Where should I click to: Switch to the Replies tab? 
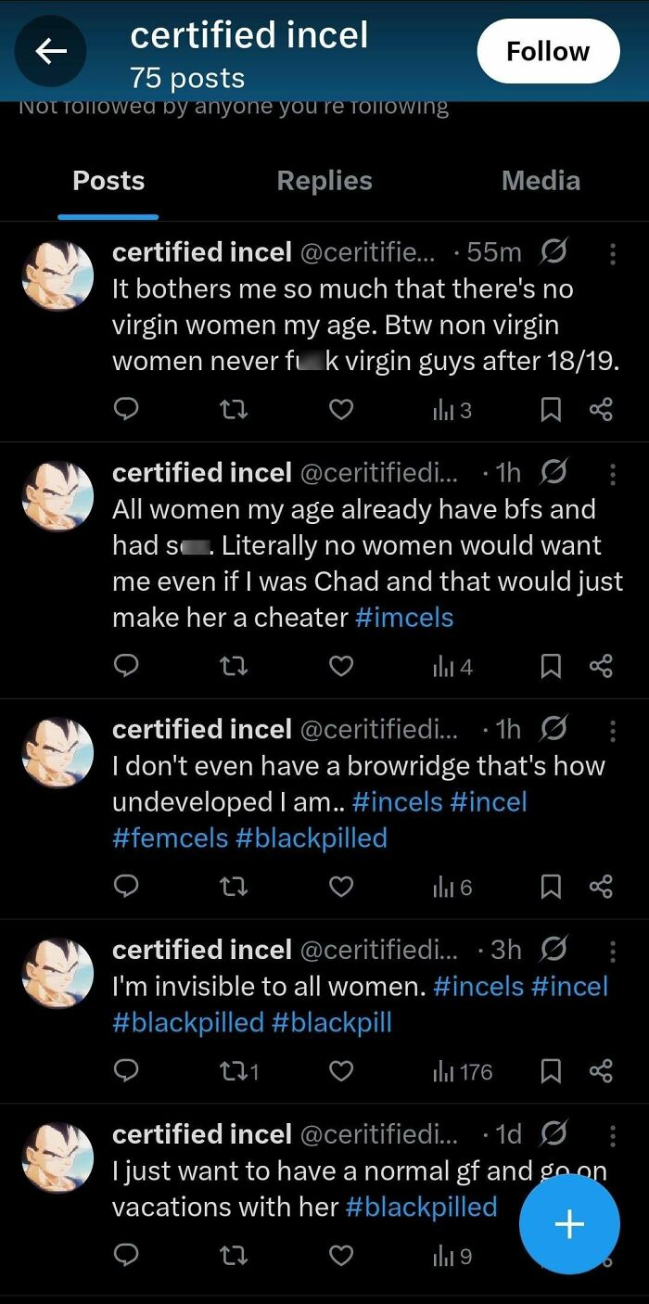[x=324, y=181]
